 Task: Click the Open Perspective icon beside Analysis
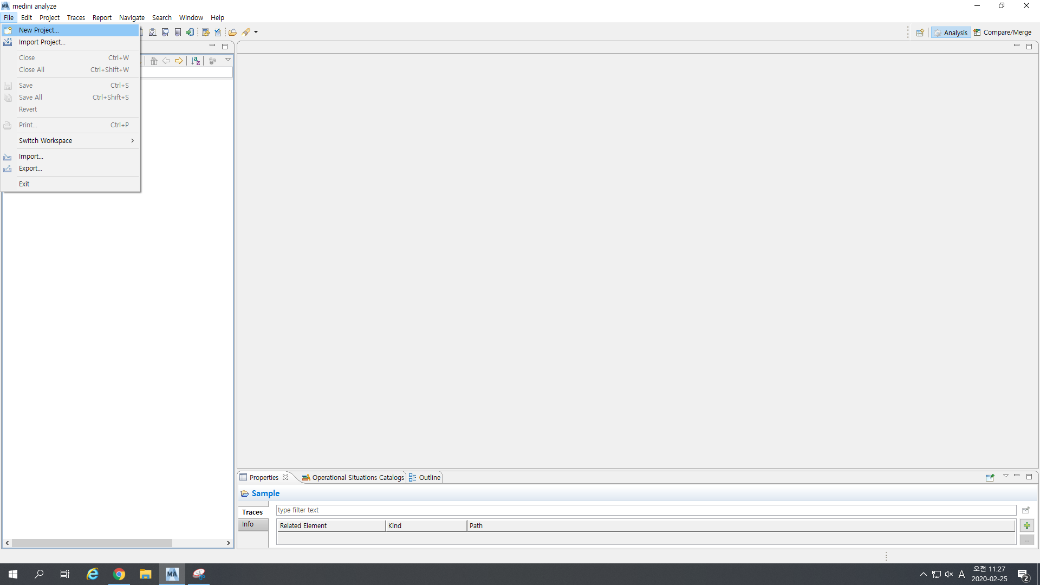click(x=920, y=32)
